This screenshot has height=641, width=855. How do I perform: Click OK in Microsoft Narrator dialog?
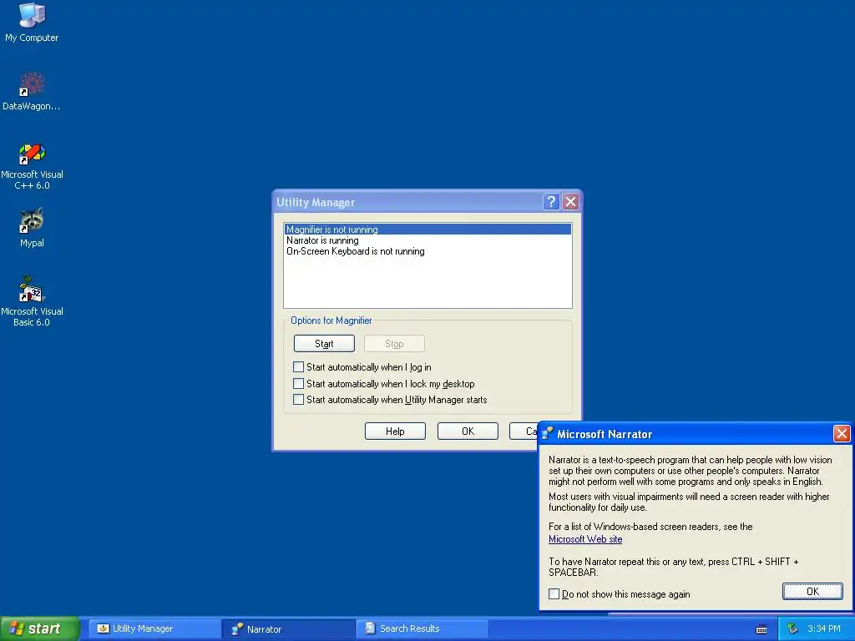pyautogui.click(x=812, y=592)
